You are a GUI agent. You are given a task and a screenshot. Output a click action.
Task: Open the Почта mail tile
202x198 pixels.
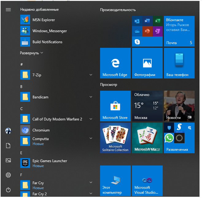pos(179,31)
